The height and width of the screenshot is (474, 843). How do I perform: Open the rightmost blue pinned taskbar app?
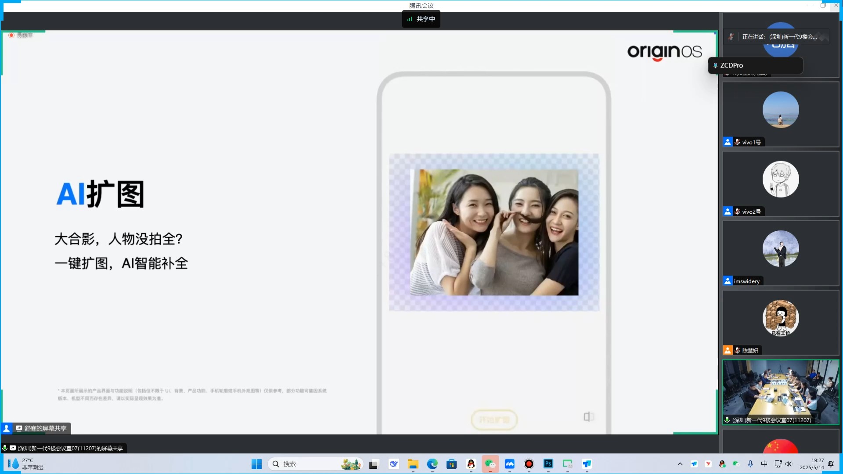[587, 464]
